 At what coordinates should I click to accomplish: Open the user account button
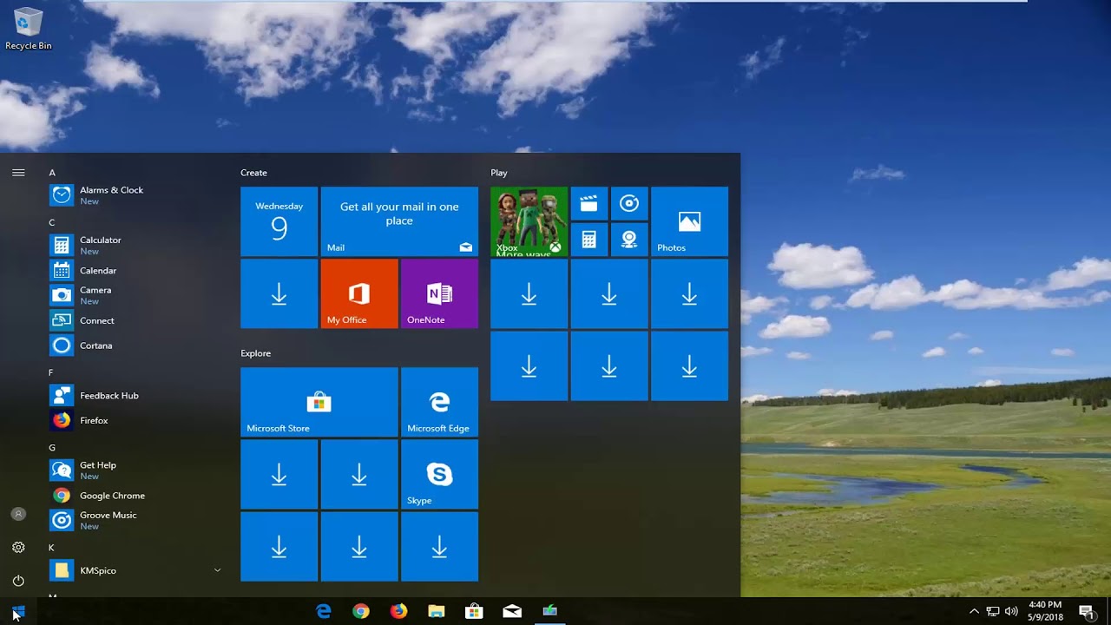[x=18, y=514]
